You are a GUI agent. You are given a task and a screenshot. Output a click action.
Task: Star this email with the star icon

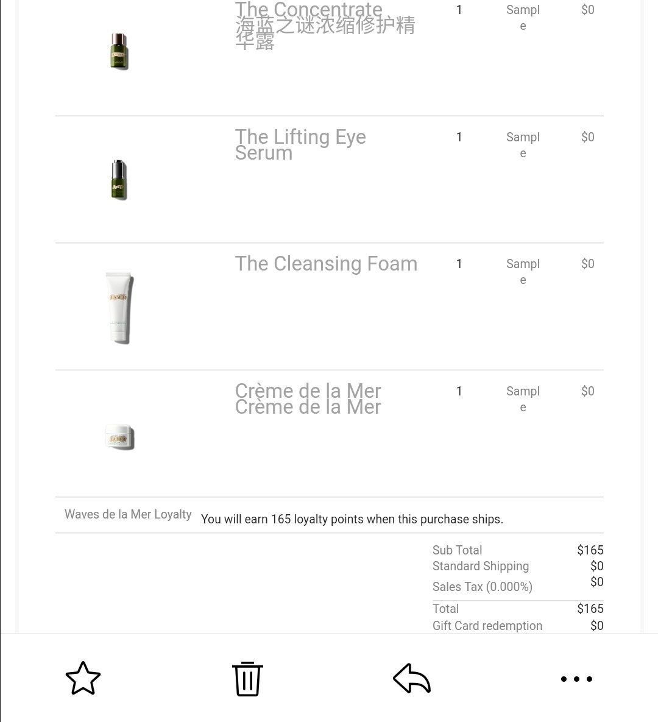pyautogui.click(x=83, y=678)
